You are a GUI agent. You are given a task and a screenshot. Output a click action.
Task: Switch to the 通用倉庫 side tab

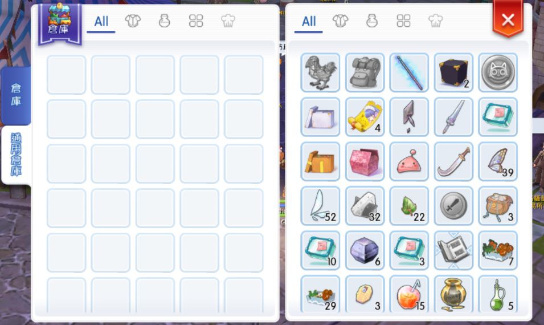[16, 155]
